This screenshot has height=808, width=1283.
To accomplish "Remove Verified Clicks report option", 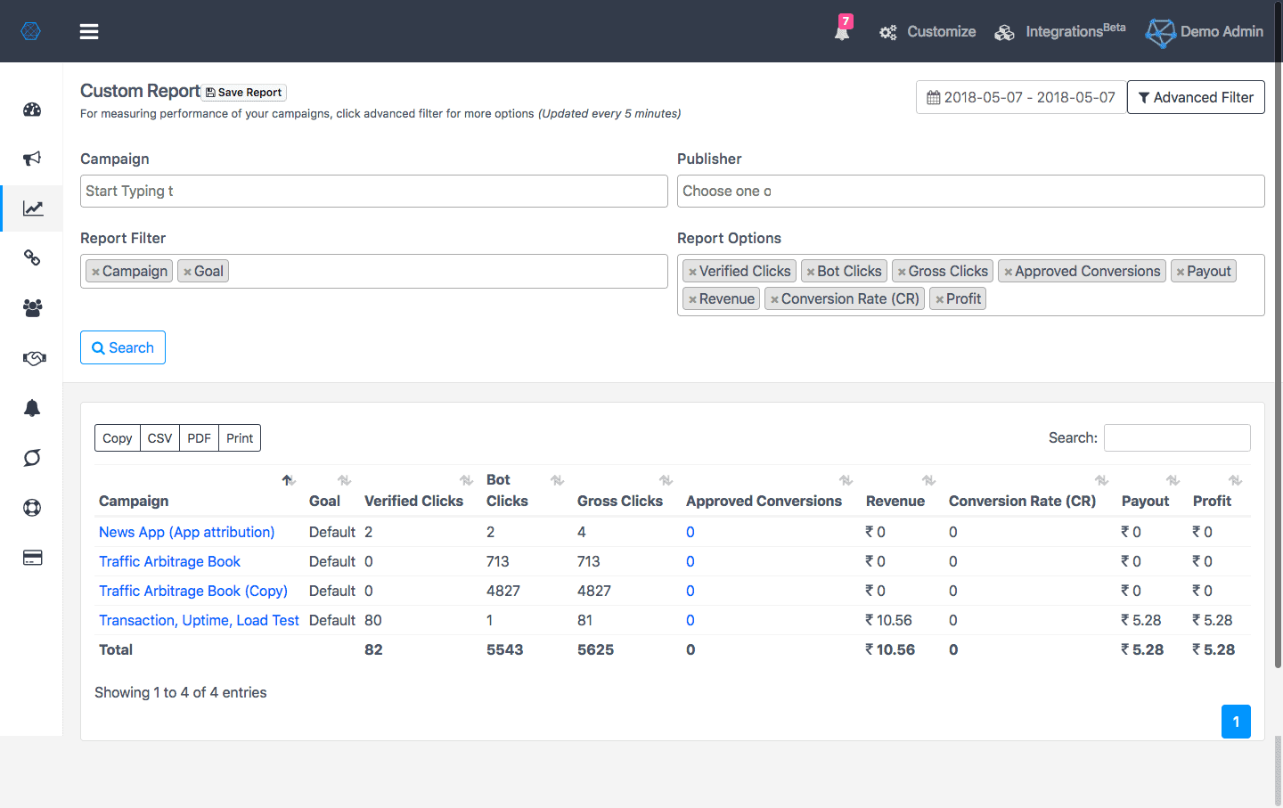I will click(692, 272).
